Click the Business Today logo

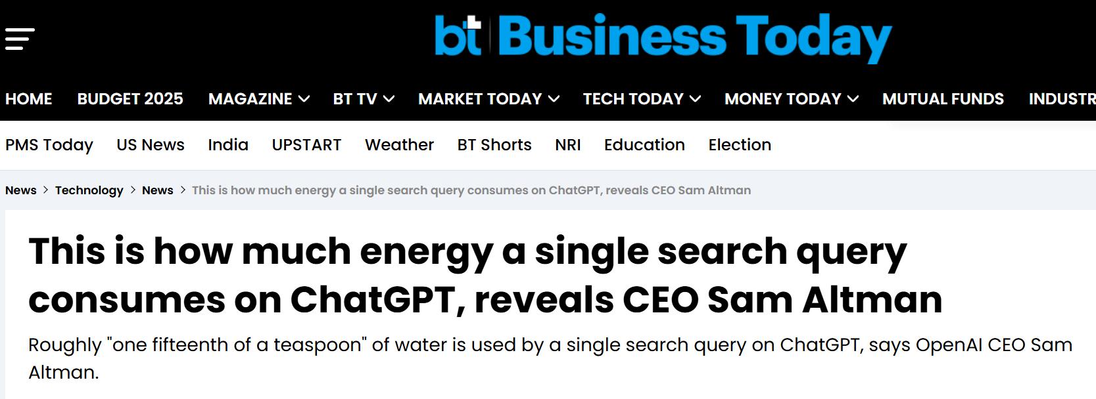point(663,37)
